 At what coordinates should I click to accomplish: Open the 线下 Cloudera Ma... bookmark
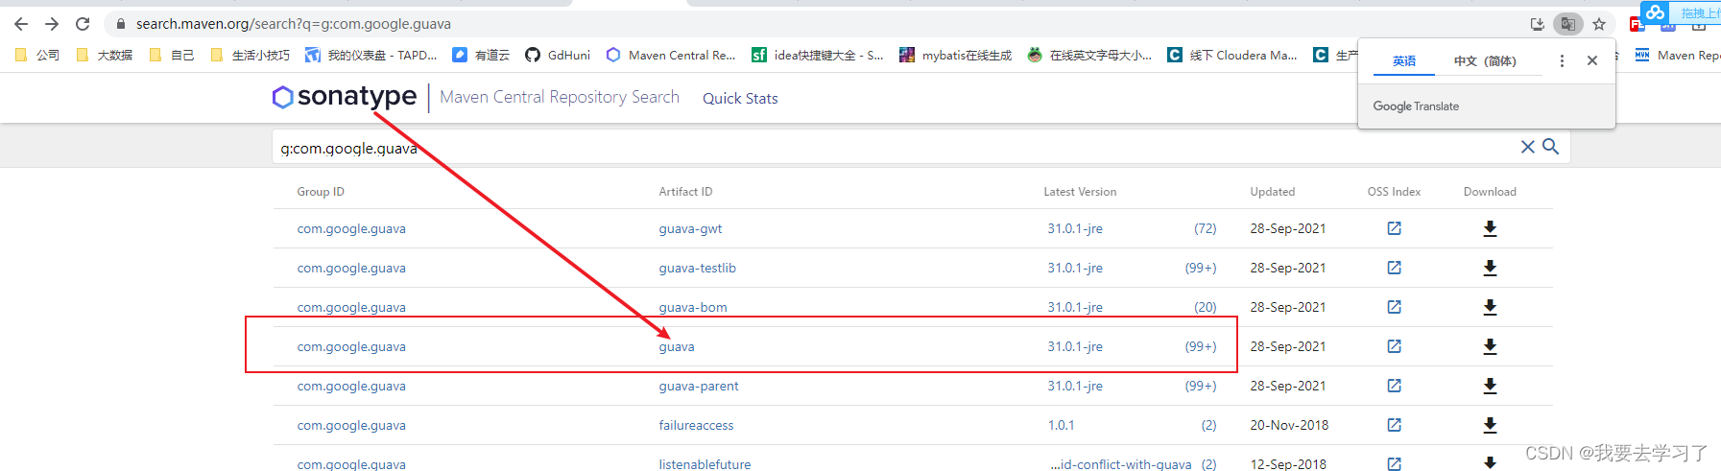point(1232,55)
